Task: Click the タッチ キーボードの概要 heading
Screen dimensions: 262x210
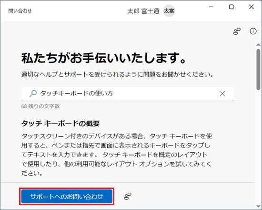Action: coord(60,124)
